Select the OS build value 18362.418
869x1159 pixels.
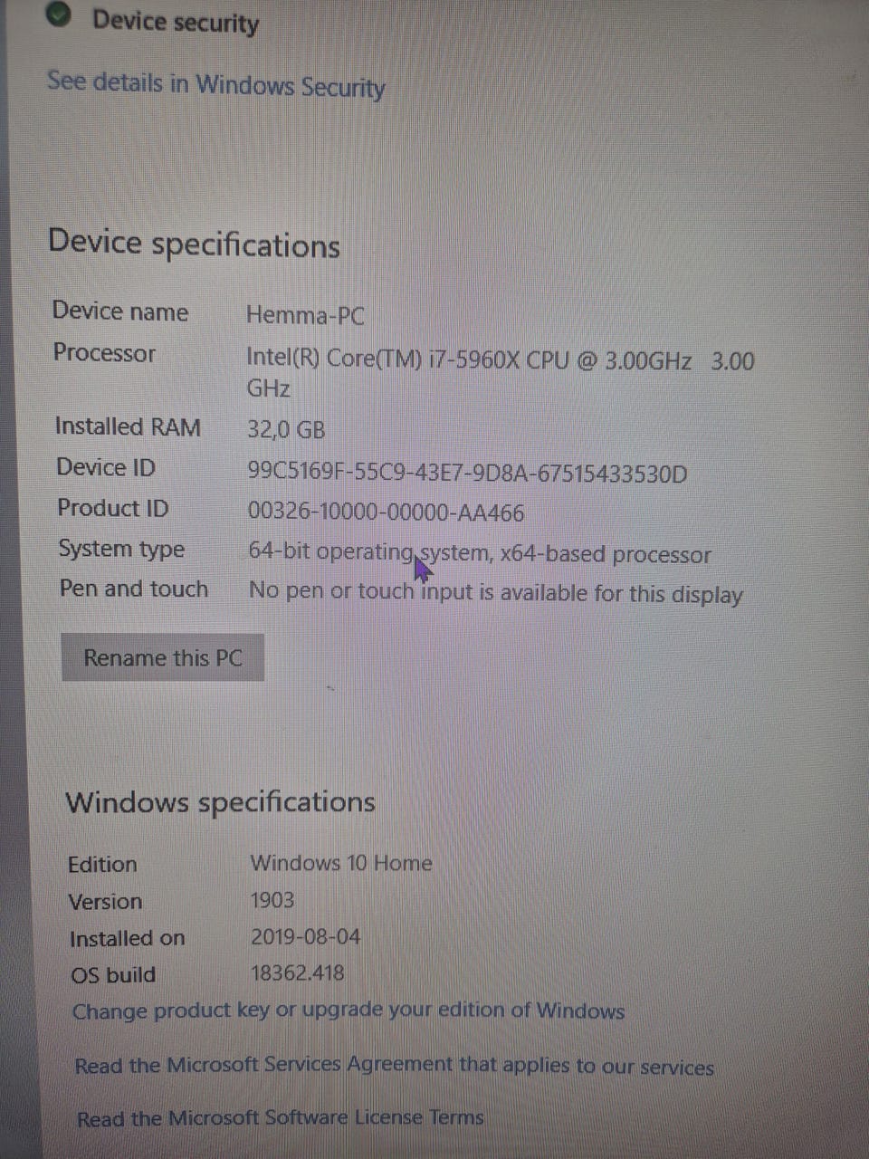(298, 973)
